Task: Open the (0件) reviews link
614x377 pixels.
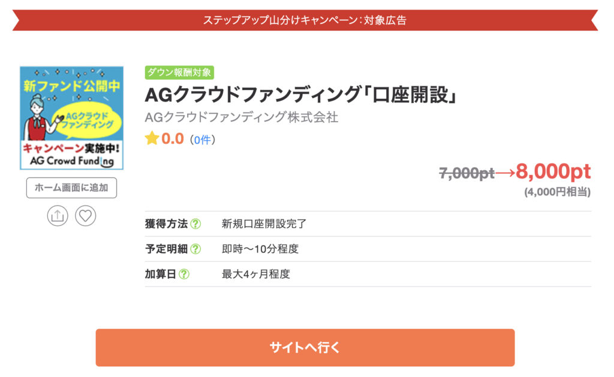Action: pyautogui.click(x=202, y=140)
